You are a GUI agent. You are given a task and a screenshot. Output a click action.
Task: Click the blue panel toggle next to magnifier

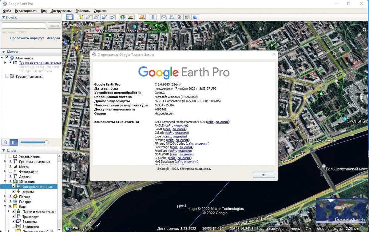coord(14,142)
